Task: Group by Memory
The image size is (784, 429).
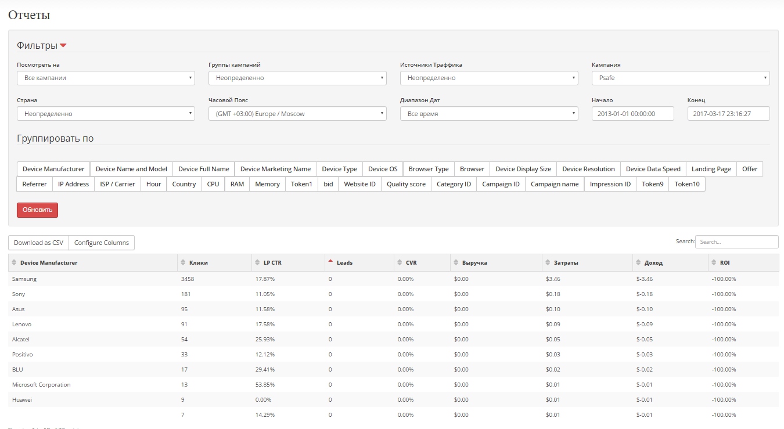Action: (x=268, y=184)
